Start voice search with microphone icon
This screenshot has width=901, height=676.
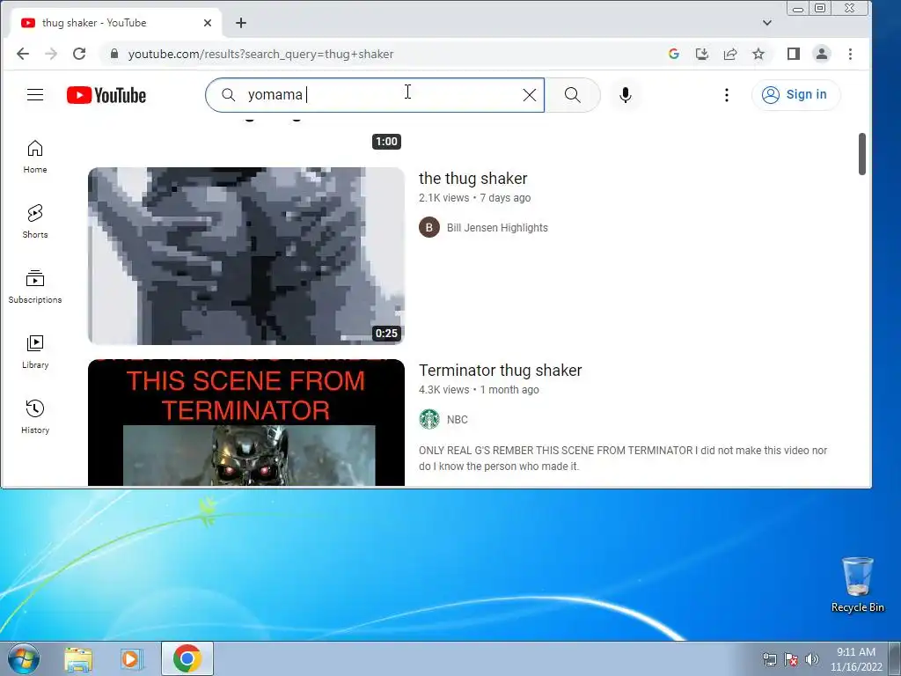(626, 95)
